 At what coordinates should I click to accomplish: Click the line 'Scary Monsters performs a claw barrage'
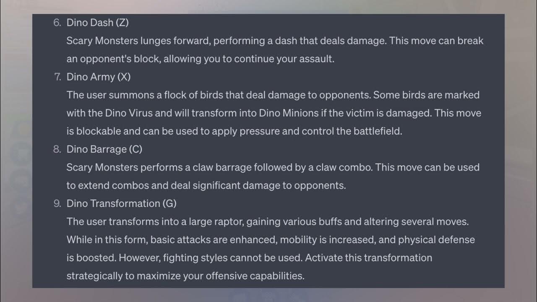click(x=273, y=167)
